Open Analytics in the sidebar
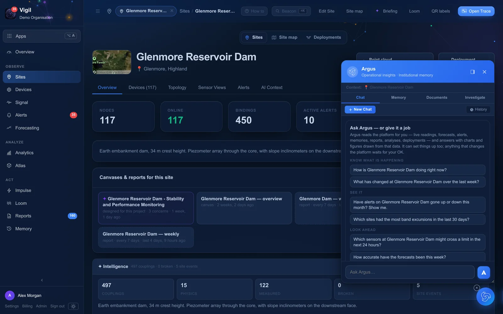This screenshot has width=503, height=314. click(42, 153)
